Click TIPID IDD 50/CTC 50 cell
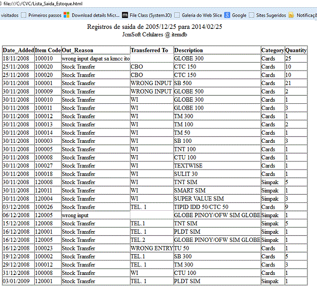Screen dimensions: 317x291 click(x=218, y=207)
